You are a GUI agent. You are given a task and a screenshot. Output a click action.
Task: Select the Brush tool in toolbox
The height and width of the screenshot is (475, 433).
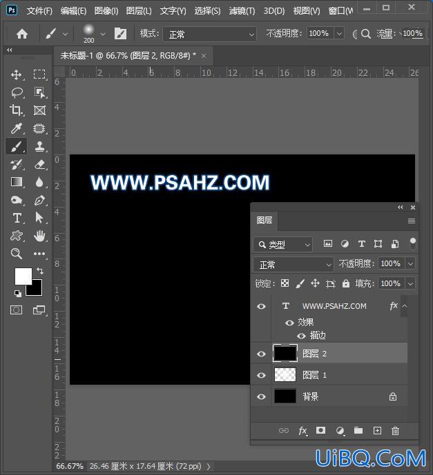(17, 147)
